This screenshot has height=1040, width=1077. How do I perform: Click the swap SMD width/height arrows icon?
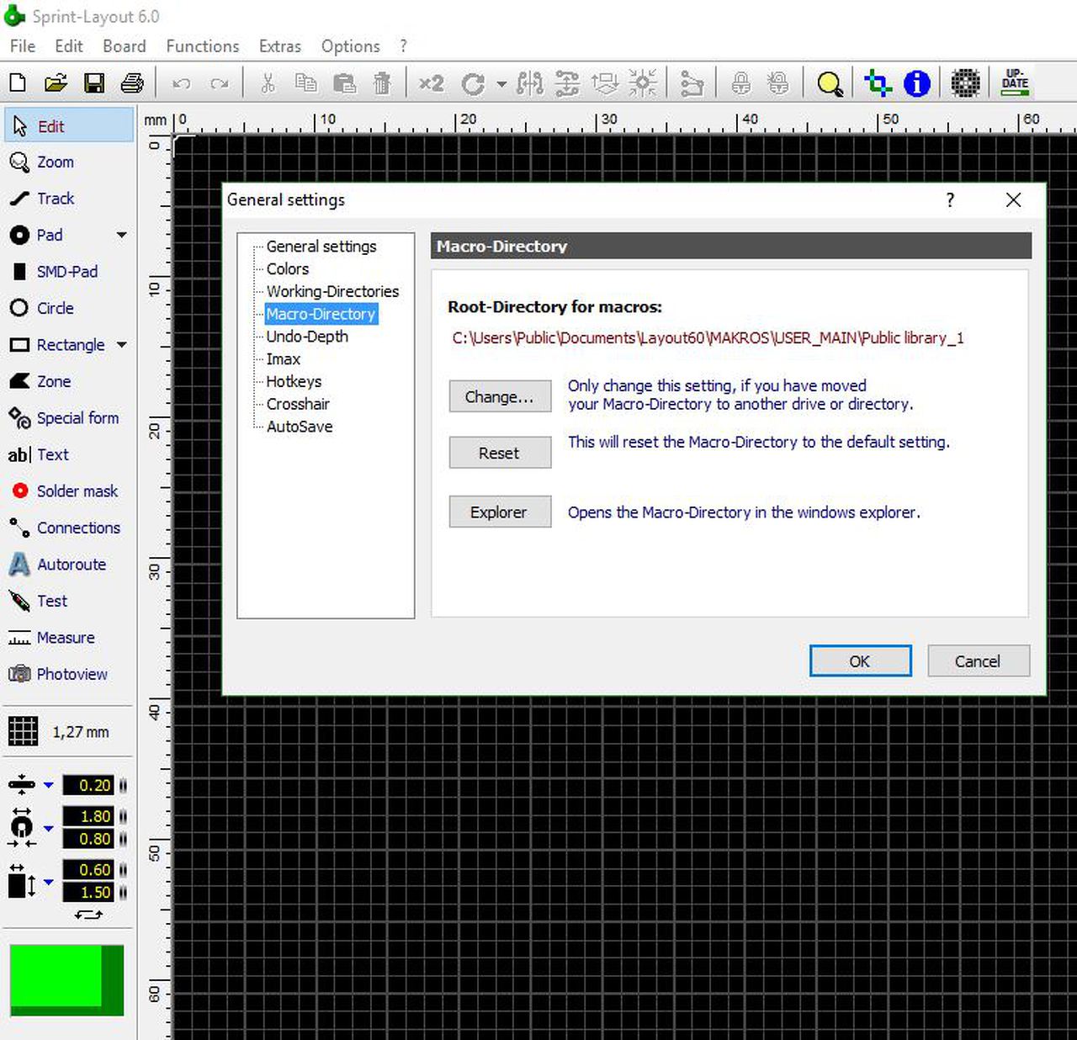click(88, 915)
